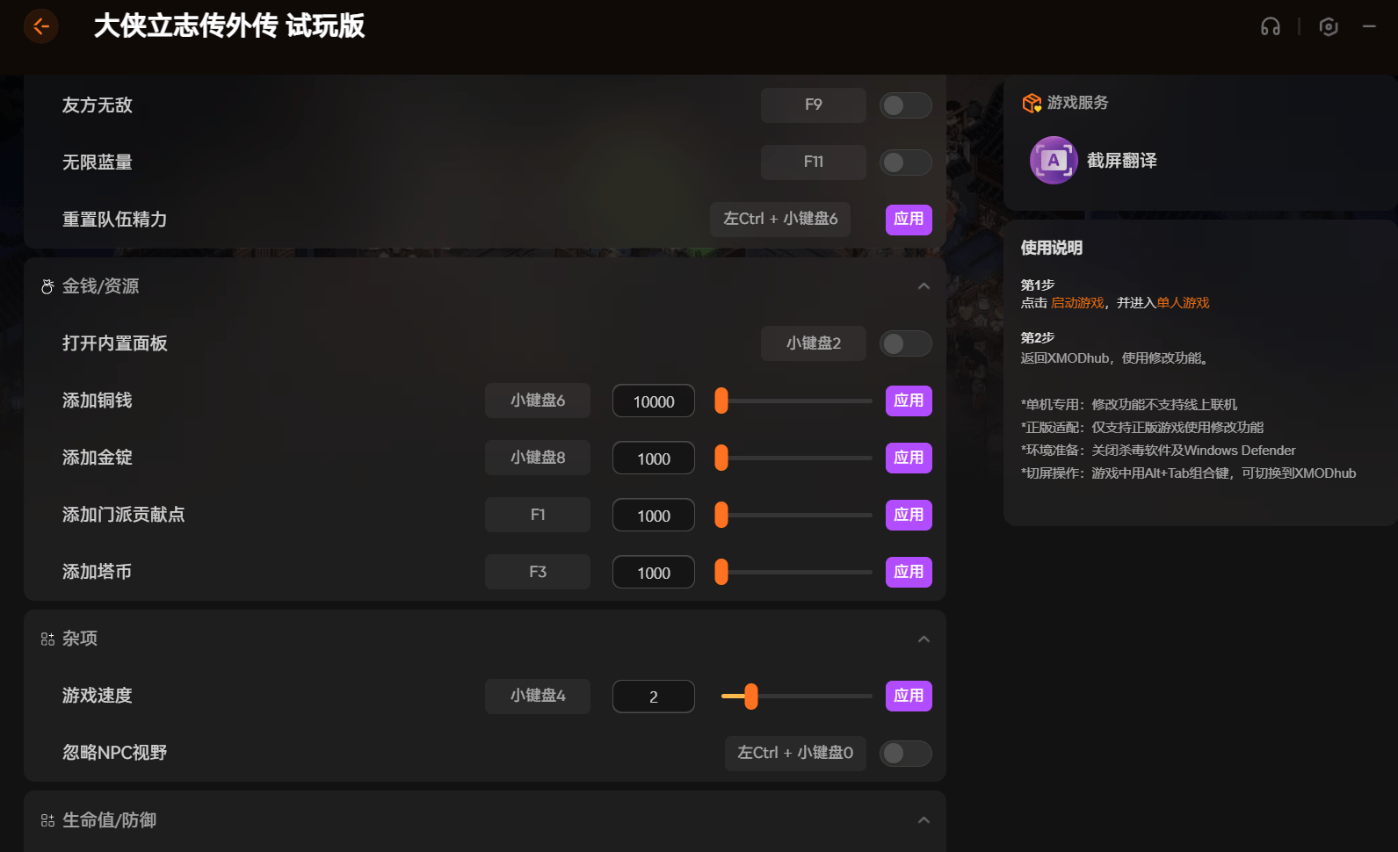Screen dimensions: 1398x852
Task: Enable the 友方无敌 toggle
Action: pyautogui.click(x=905, y=105)
